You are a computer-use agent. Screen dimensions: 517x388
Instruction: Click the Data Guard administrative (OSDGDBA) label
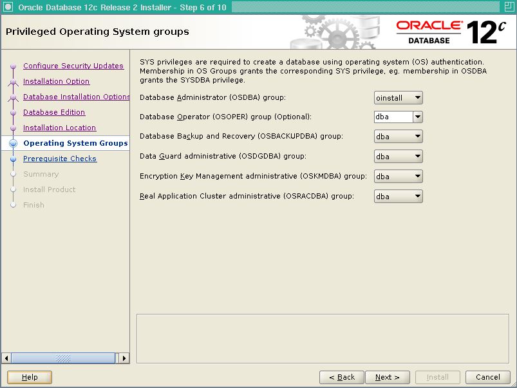click(x=223, y=156)
